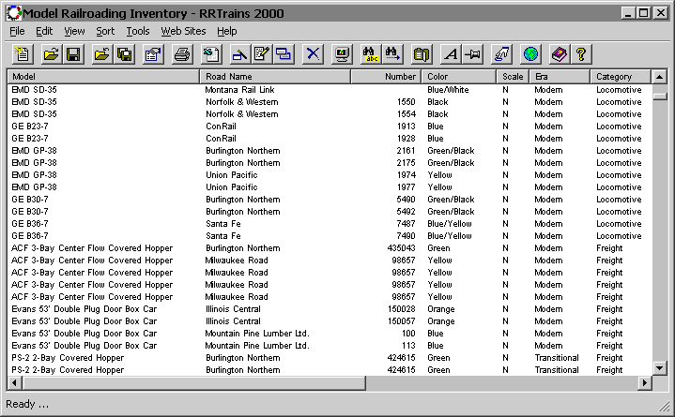Open the font settings 'A' icon

(451, 54)
